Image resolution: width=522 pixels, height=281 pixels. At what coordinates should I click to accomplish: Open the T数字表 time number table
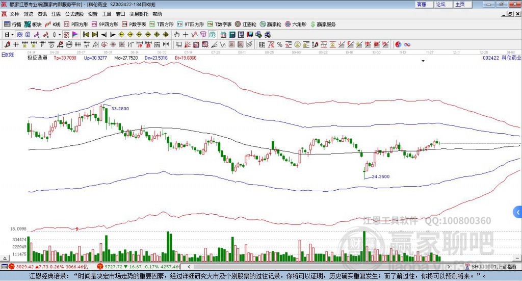219,24
